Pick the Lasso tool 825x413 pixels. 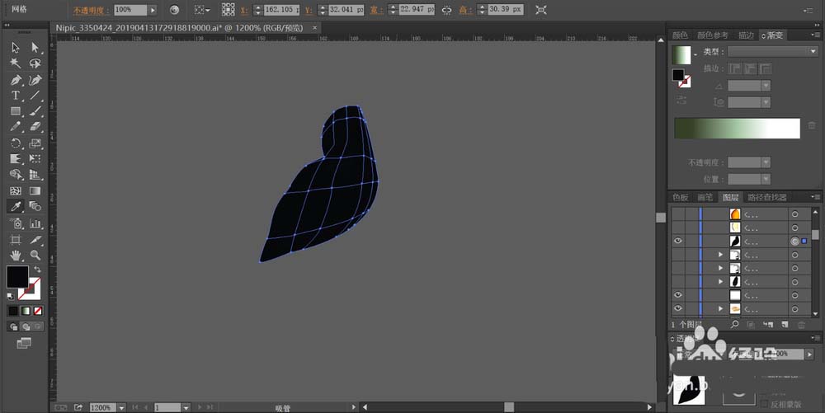pyautogui.click(x=35, y=63)
